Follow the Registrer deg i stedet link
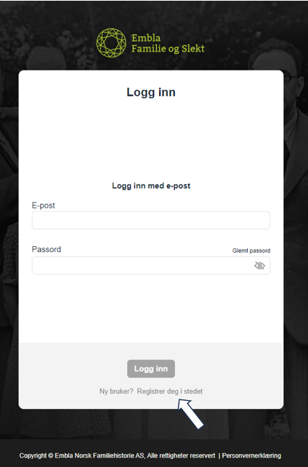 170,391
